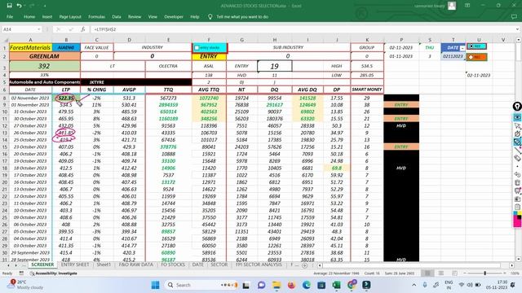
Task: Click the zoom out minus button
Action: point(465,273)
